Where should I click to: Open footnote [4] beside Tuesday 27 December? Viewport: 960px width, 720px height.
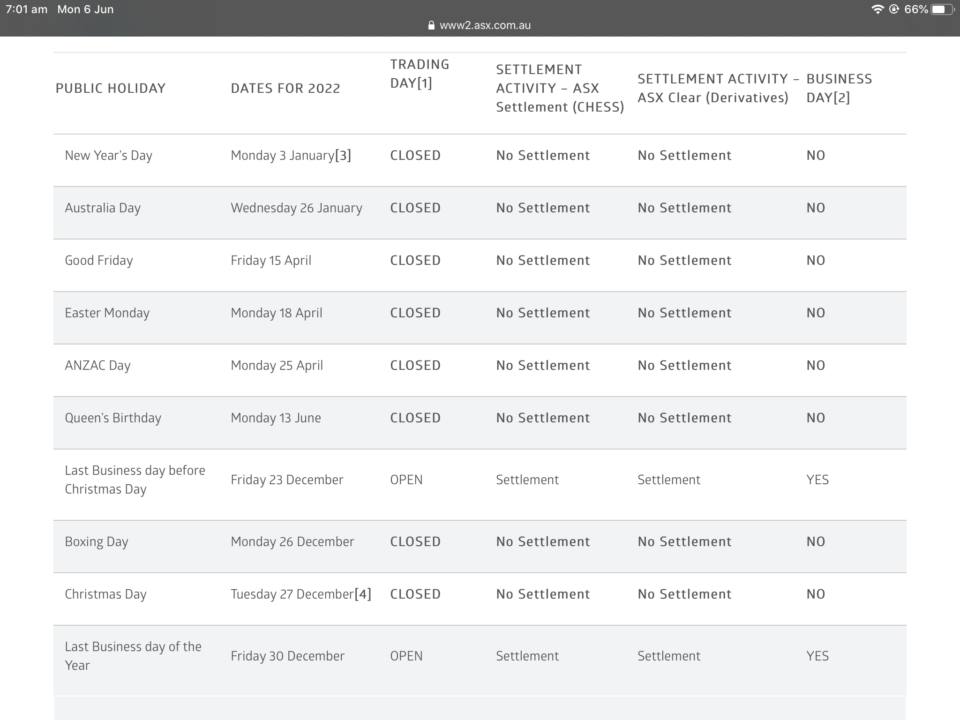point(363,594)
